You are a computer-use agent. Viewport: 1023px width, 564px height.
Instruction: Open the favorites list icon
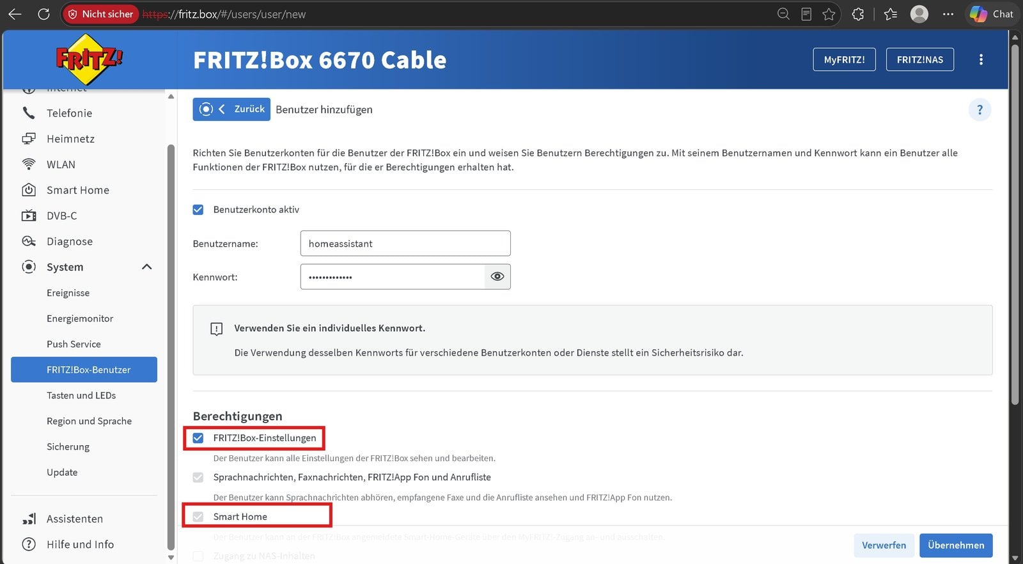click(891, 14)
